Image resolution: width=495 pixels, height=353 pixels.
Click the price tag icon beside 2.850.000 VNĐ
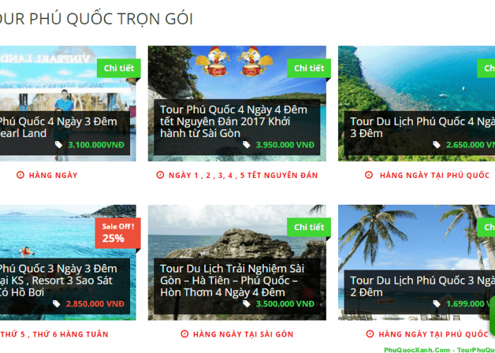(x=57, y=304)
